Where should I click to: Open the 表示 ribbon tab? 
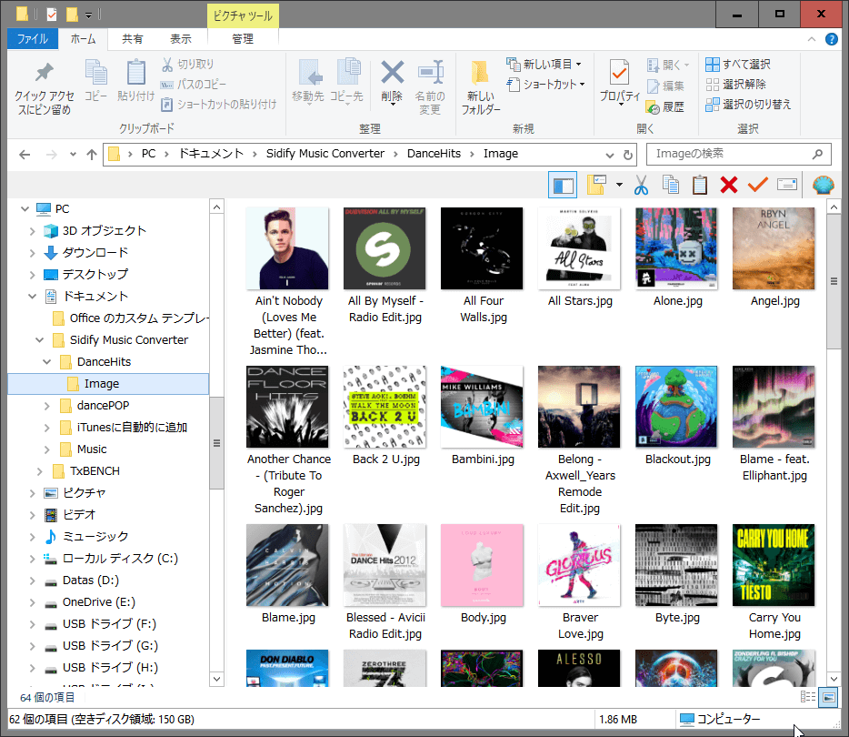(x=180, y=39)
